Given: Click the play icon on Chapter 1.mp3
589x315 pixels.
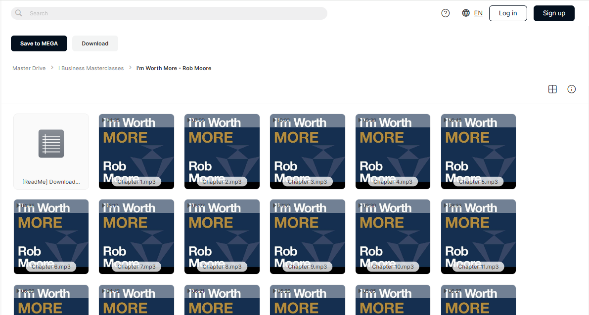Looking at the screenshot, I should [104, 120].
